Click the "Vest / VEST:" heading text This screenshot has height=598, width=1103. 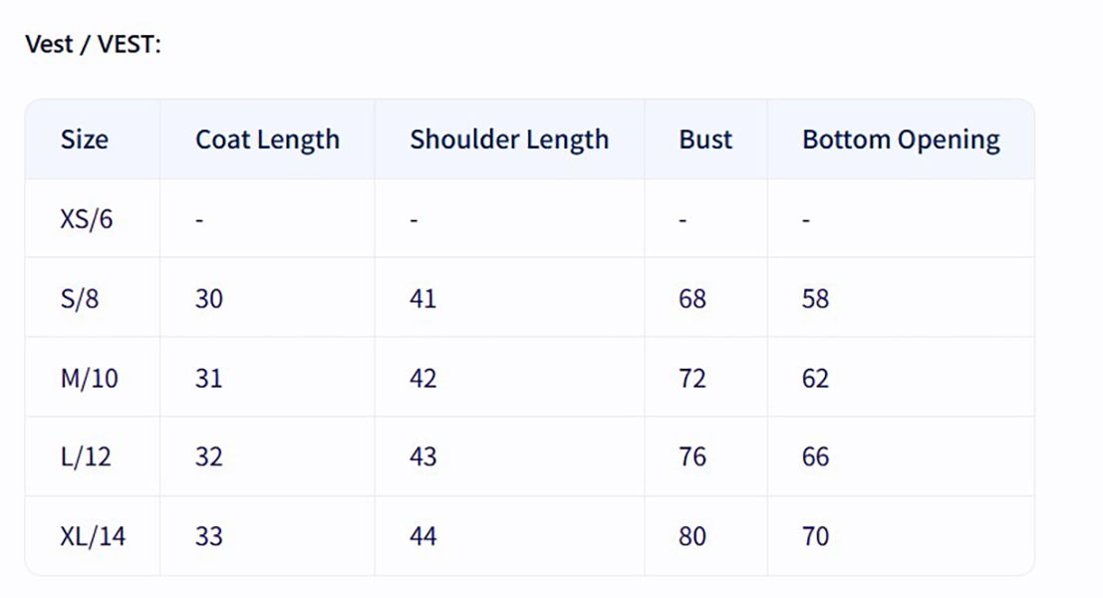coord(93,45)
